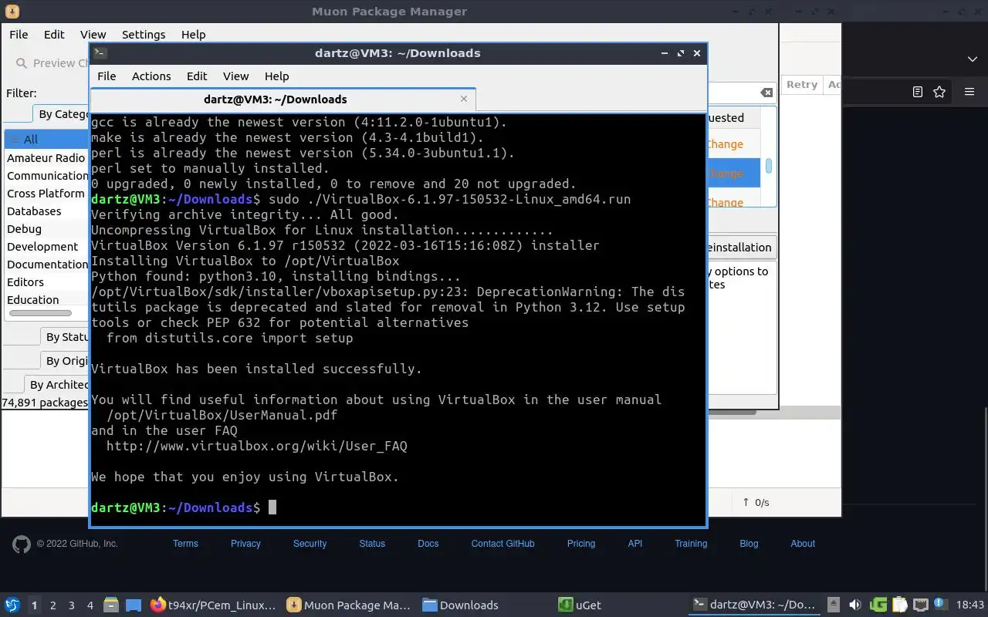Open the Terms footer link
Screen dimensions: 988x617
click(x=185, y=544)
